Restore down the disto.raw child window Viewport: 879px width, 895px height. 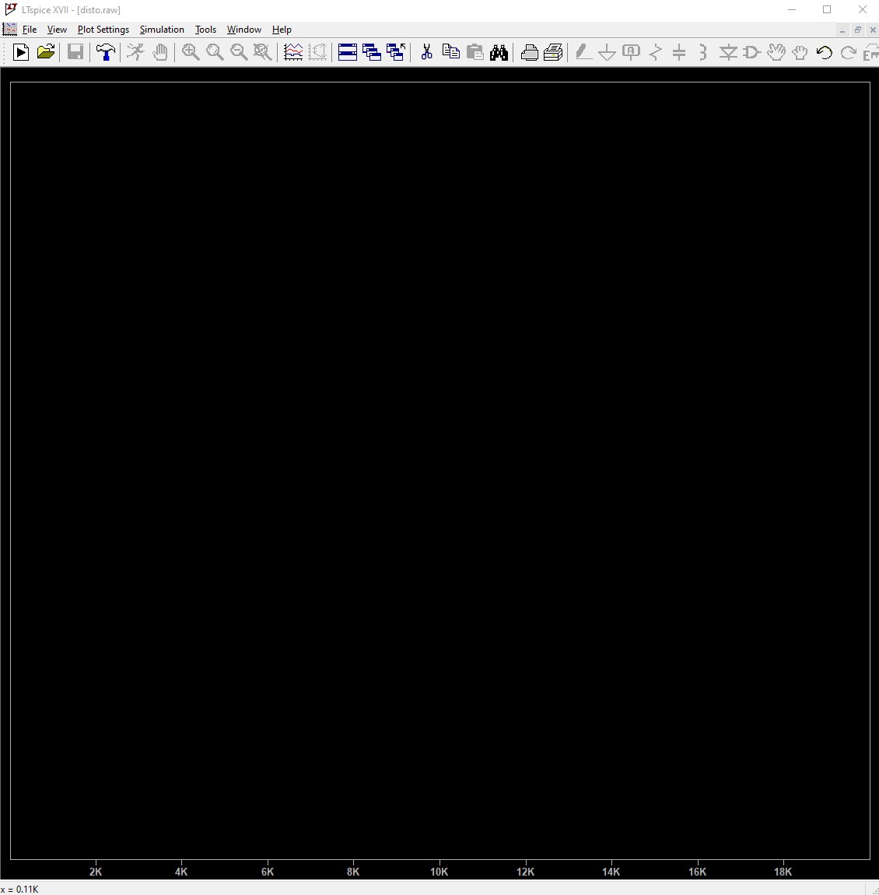(x=857, y=30)
